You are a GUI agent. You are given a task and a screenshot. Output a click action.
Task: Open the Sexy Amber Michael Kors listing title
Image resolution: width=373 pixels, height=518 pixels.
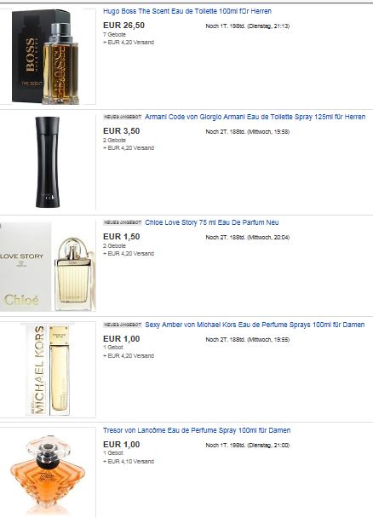255,325
